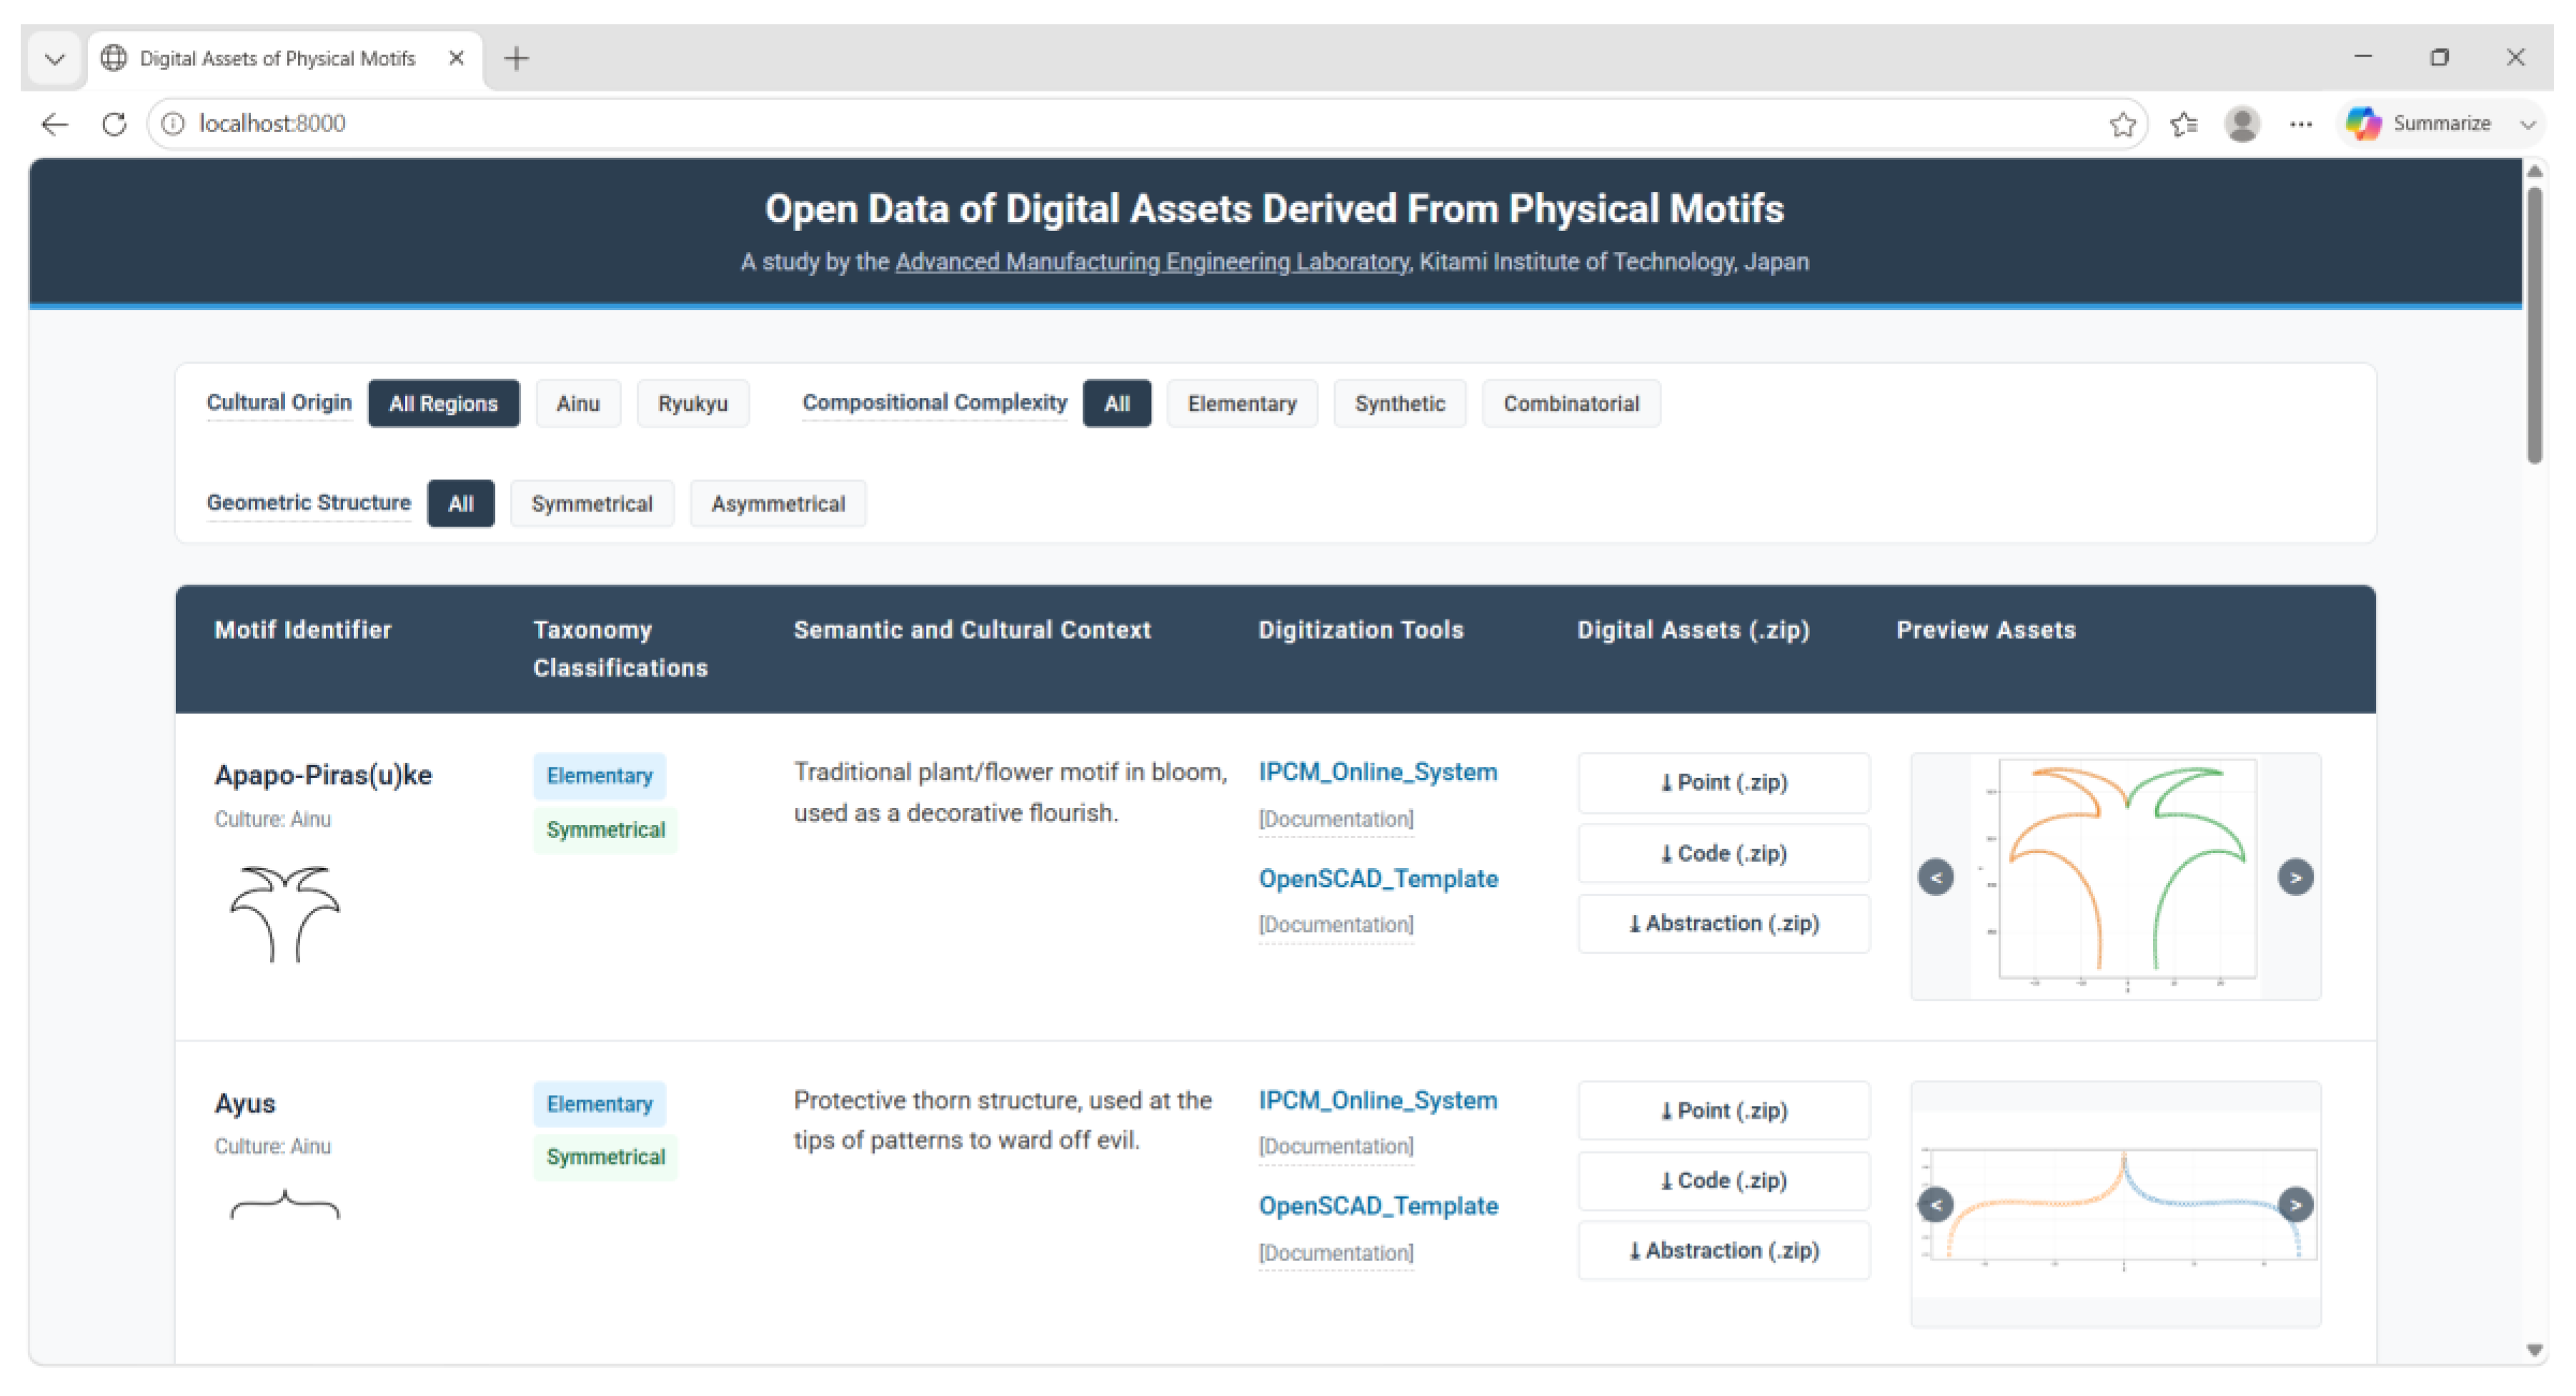This screenshot has height=1396, width=2576.
Task: Select All under Compositional Complexity
Action: click(1117, 404)
